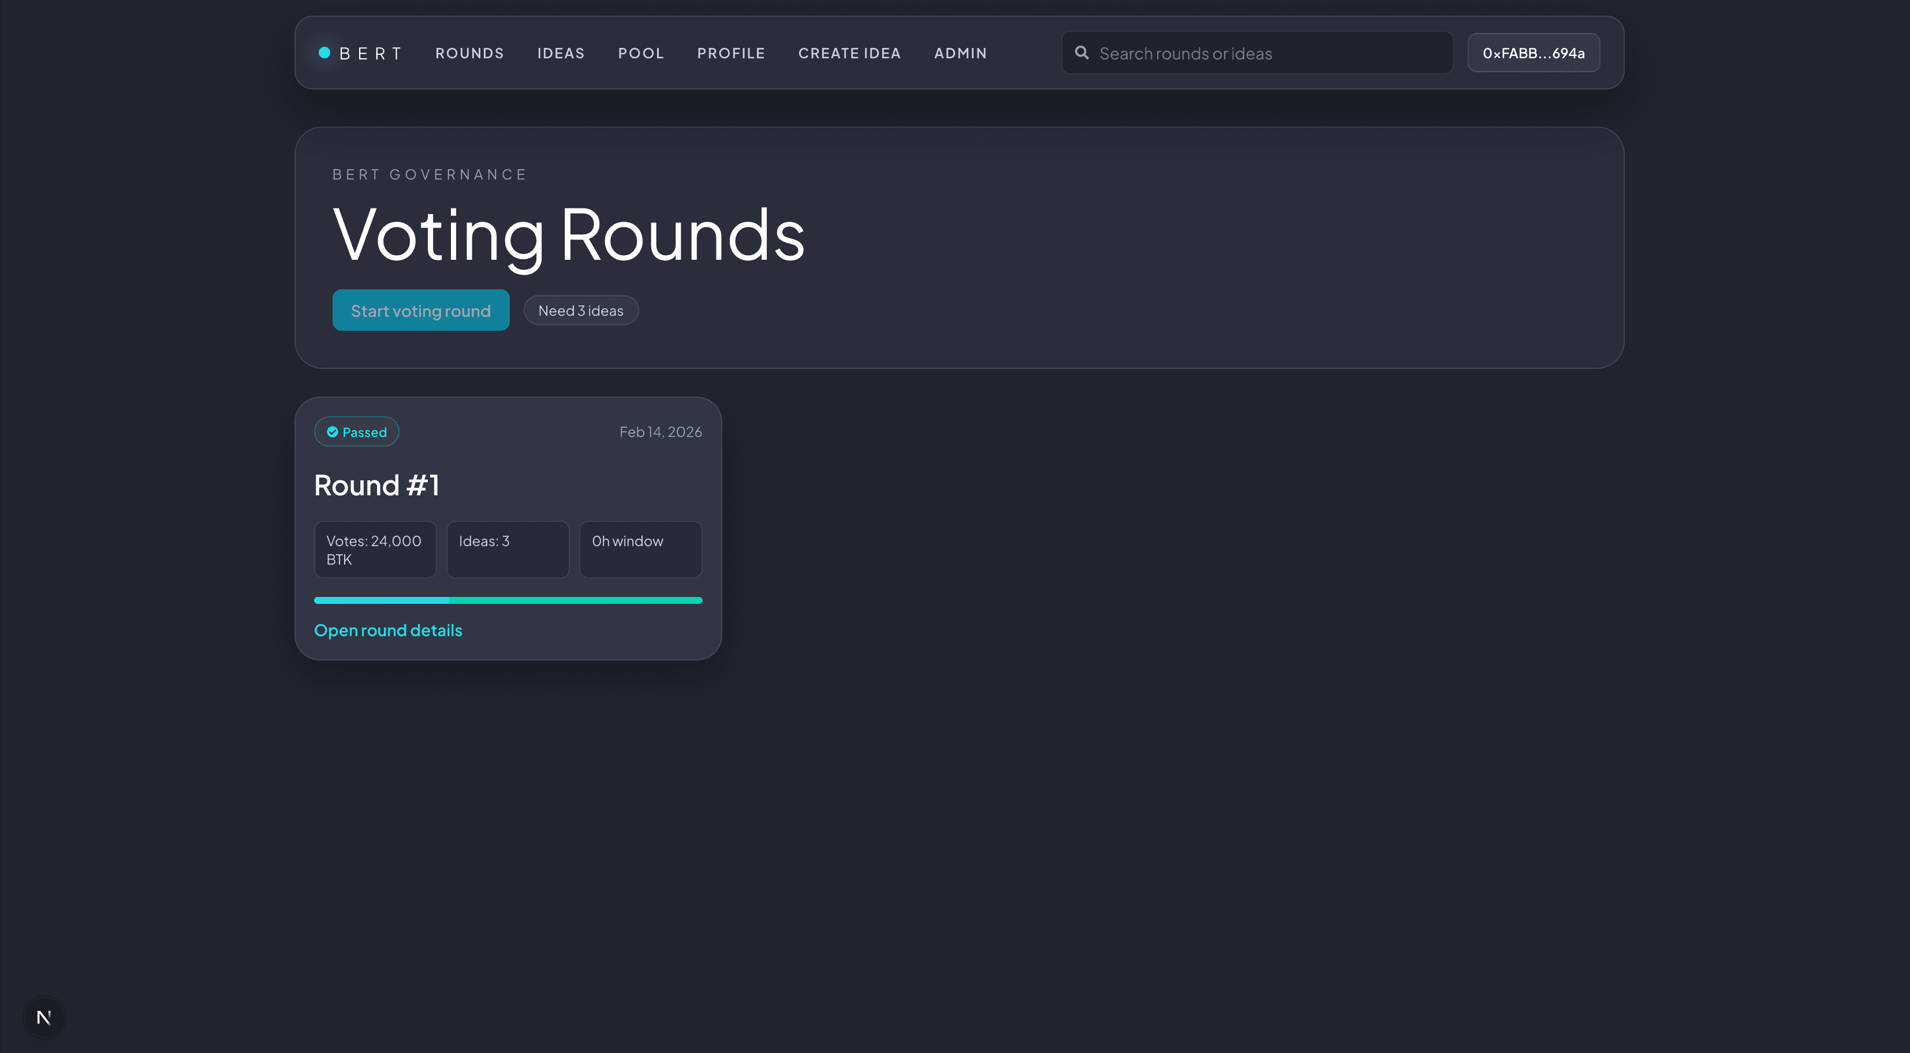Switch to the IDEAS section
Image resolution: width=1910 pixels, height=1053 pixels.
(561, 53)
